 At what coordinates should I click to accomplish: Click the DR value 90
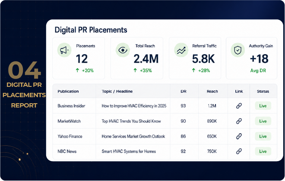183,121
